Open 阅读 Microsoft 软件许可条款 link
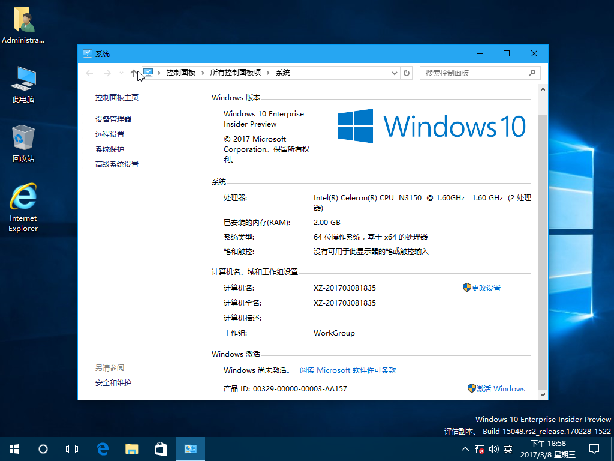Viewport: 614px width, 461px height. click(x=348, y=370)
